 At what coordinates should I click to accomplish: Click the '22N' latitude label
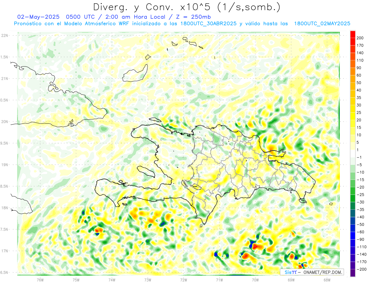[x=4, y=36]
